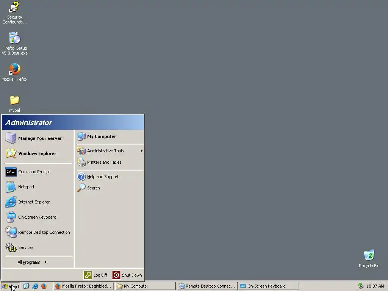Click Show Desktop quick launch icon

26,286
